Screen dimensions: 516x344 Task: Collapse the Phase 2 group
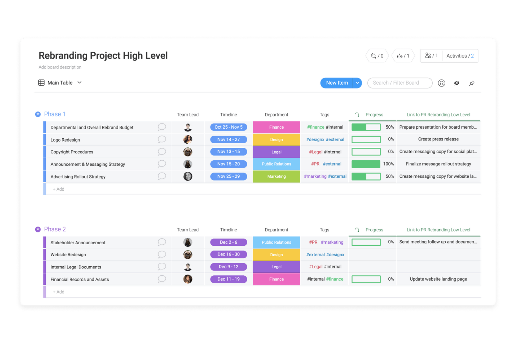(x=38, y=229)
